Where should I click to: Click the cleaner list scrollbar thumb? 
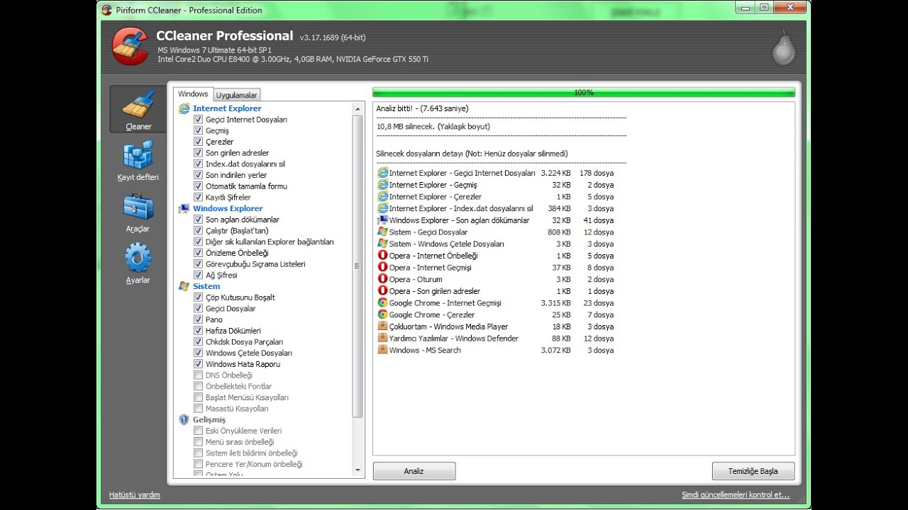click(x=358, y=266)
